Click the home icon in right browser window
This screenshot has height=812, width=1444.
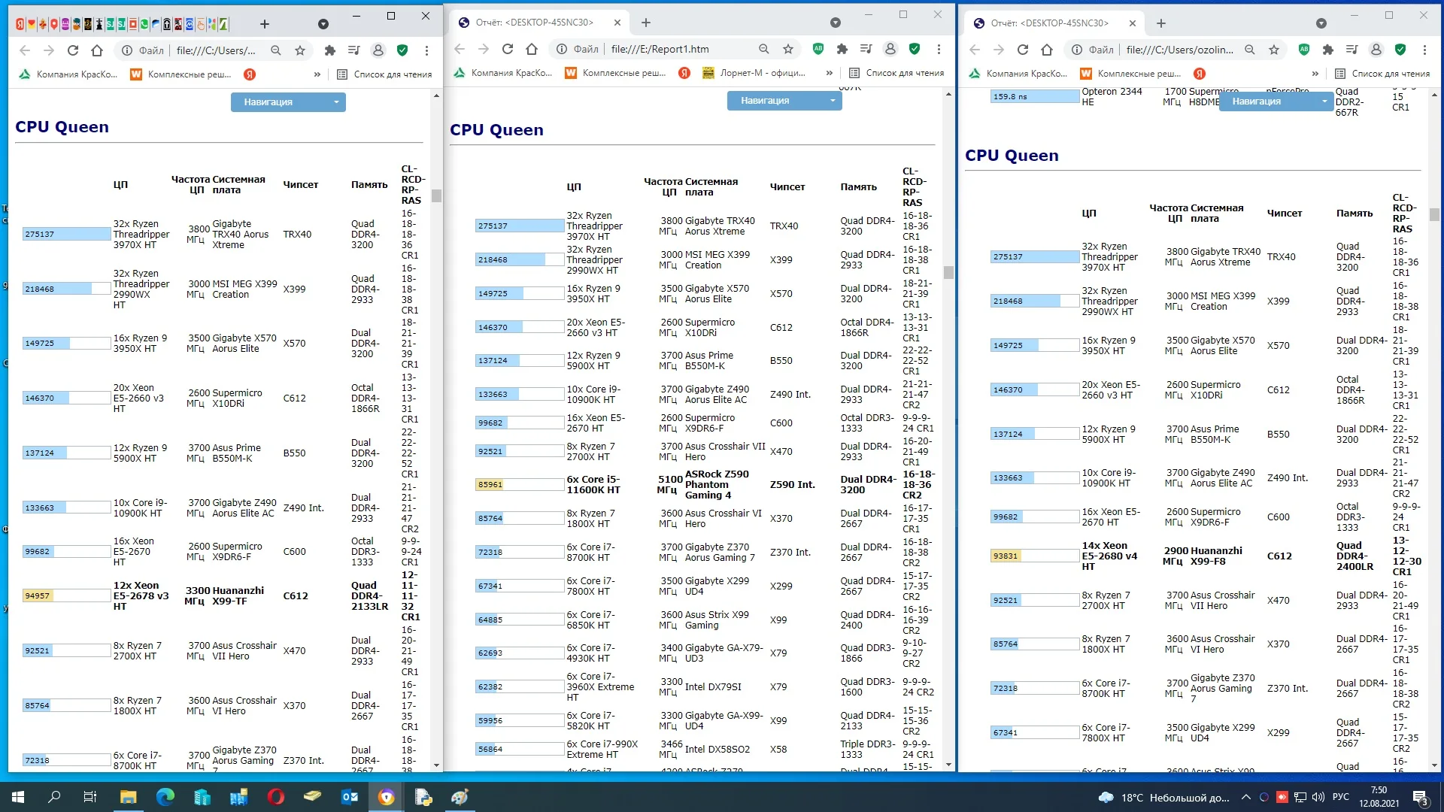click(x=1047, y=50)
